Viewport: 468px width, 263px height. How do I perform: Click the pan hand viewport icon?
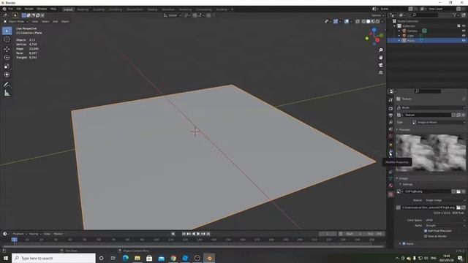click(381, 58)
